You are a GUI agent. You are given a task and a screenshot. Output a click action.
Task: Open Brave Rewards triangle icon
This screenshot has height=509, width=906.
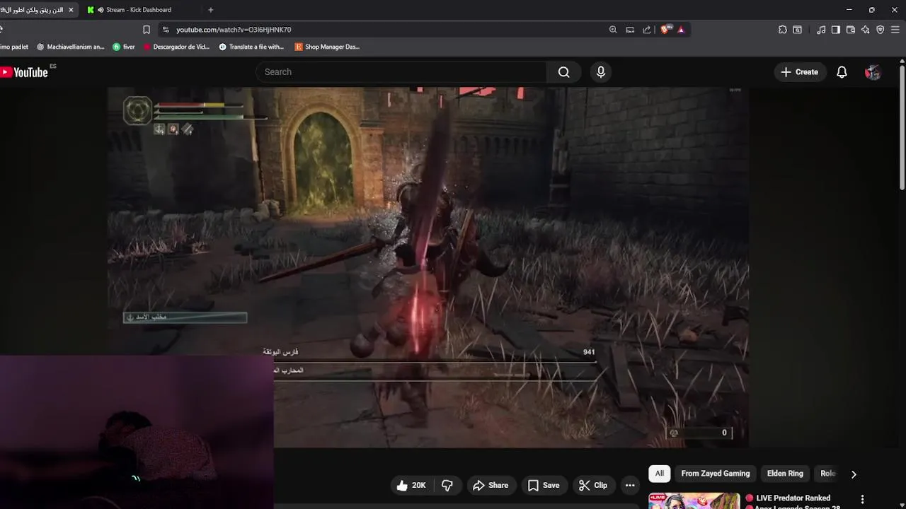(681, 30)
